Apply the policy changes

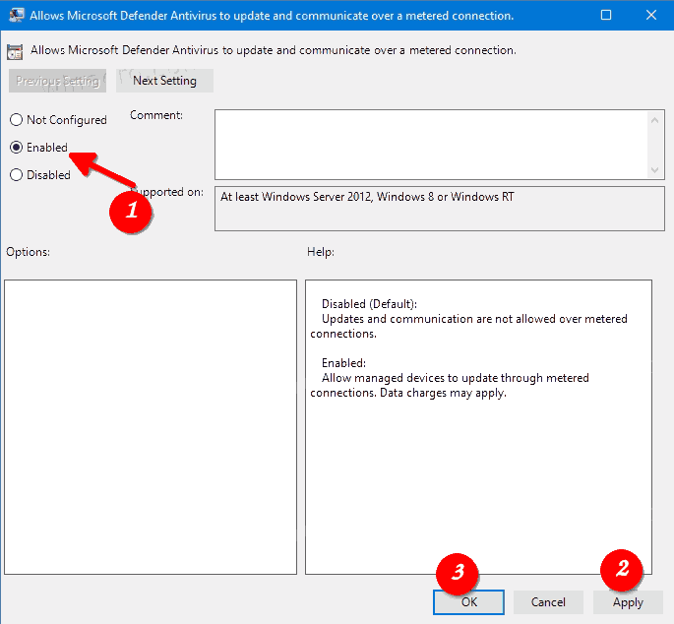pos(628,602)
